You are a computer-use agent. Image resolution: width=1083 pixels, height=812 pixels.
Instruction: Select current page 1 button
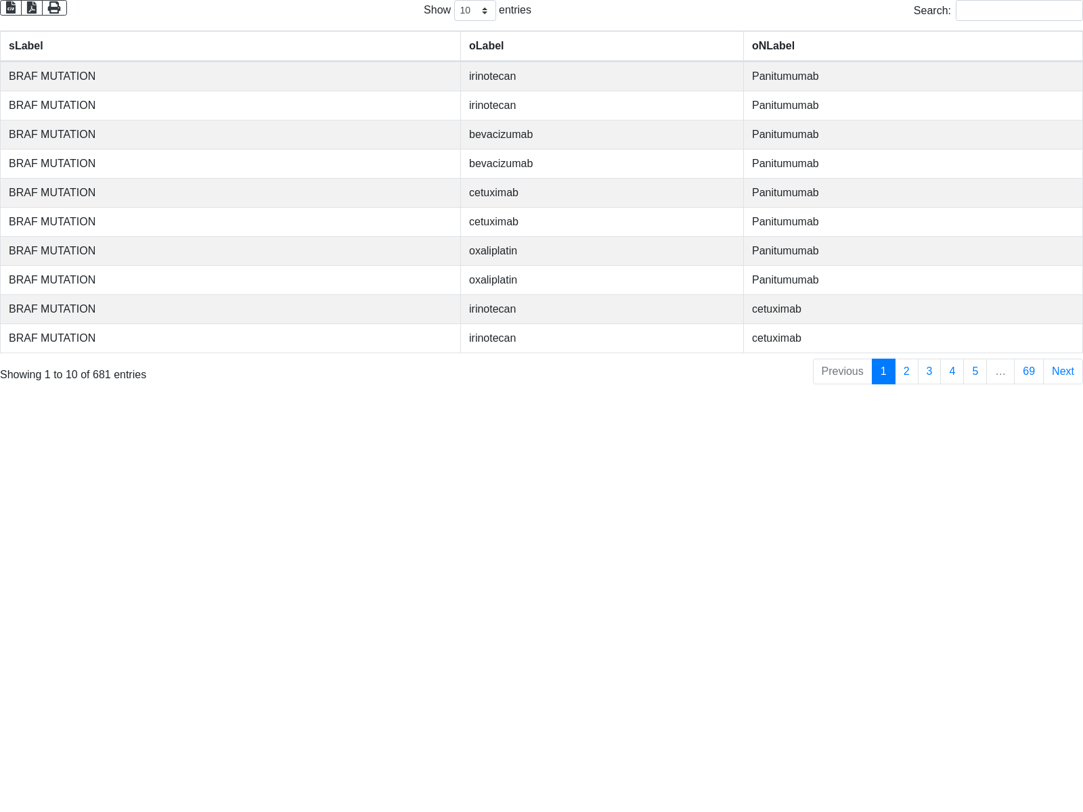pyautogui.click(x=883, y=371)
